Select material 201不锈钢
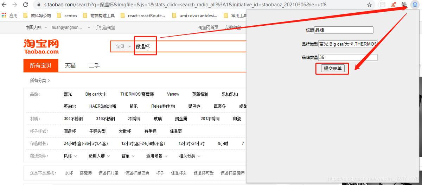This screenshot has width=422, height=185. [210, 119]
